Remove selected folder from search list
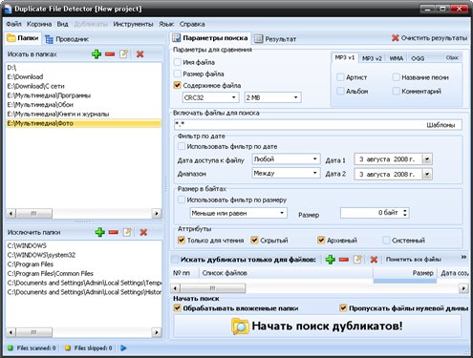The image size is (473, 358). [x=110, y=54]
